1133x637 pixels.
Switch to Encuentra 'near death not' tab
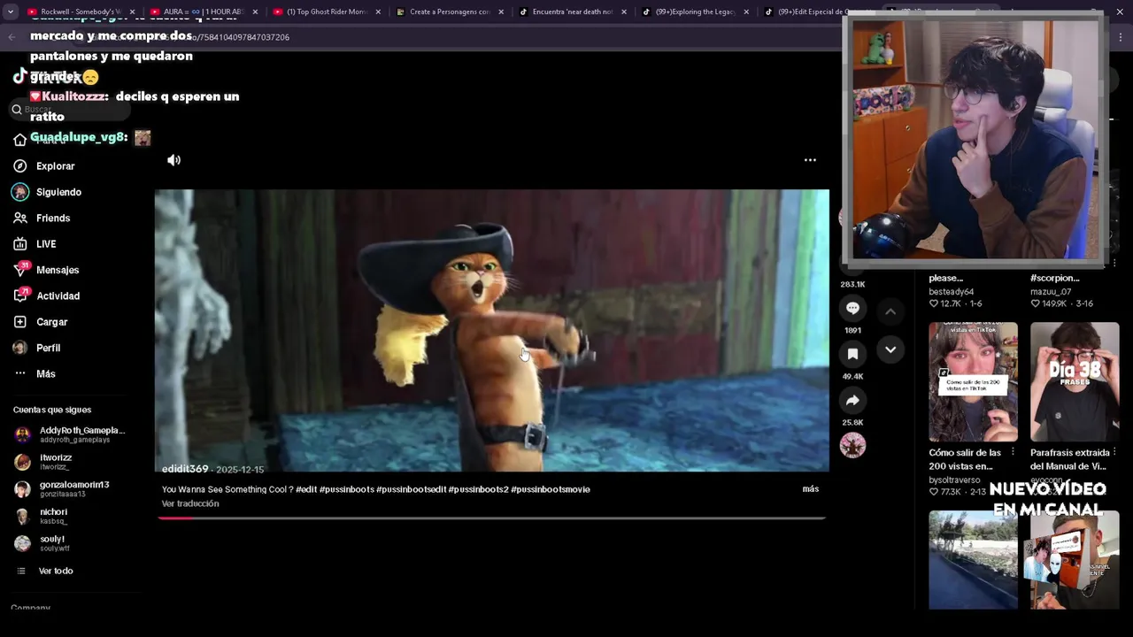pos(573,12)
